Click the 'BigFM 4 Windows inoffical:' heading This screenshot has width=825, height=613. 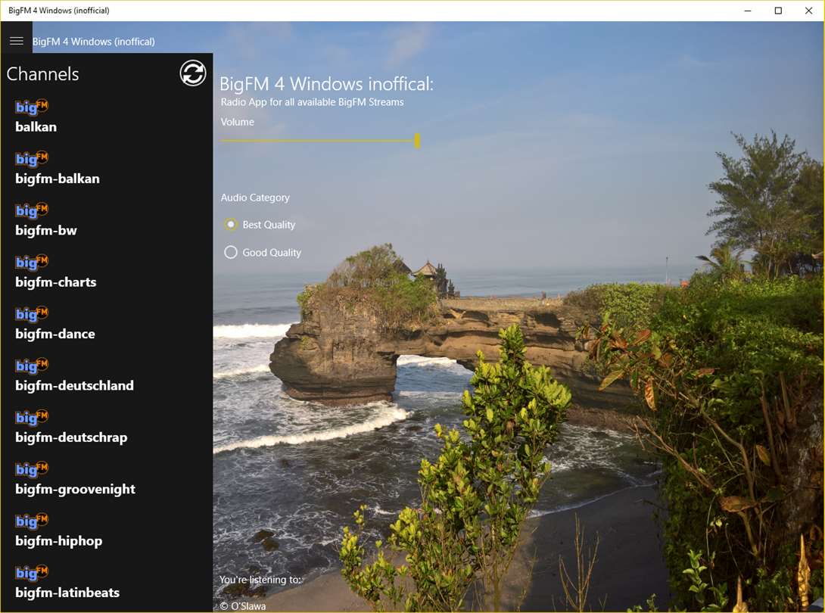pyautogui.click(x=326, y=84)
